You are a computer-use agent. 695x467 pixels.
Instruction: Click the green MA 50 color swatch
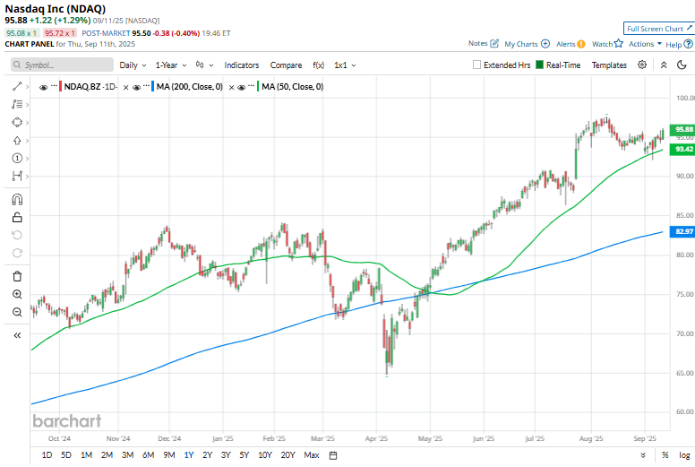click(258, 86)
